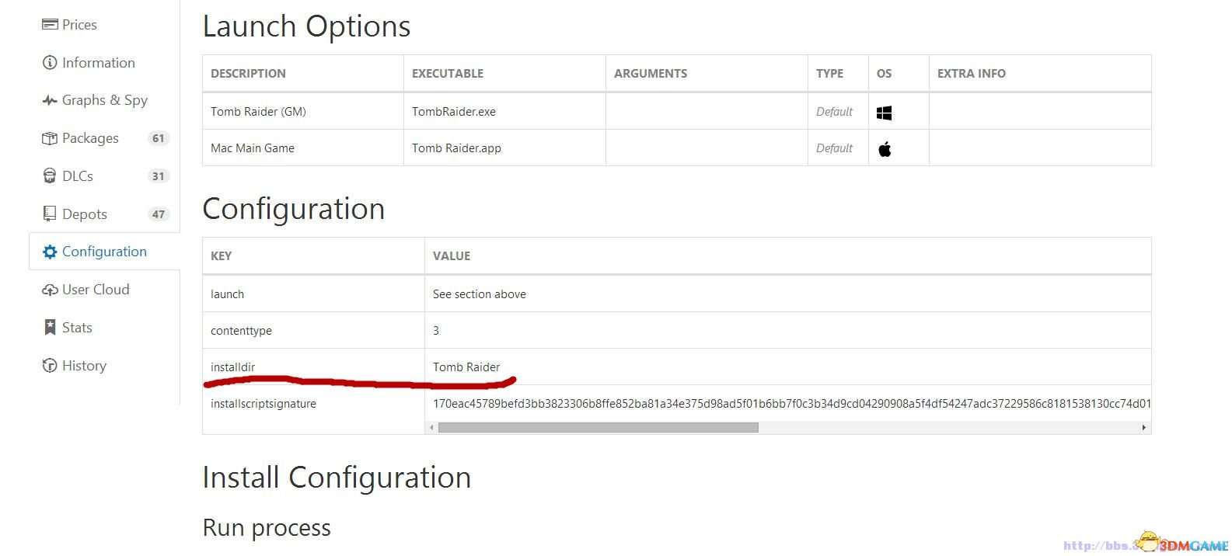Screen dimensions: 1232x556
Task: Click the DLCs count badge 31
Action: tap(159, 176)
